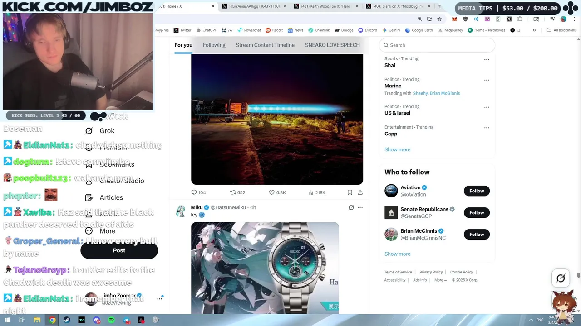The width and height of the screenshot is (581, 326).
Task: Open more options for Capp trend
Action: pyautogui.click(x=487, y=128)
